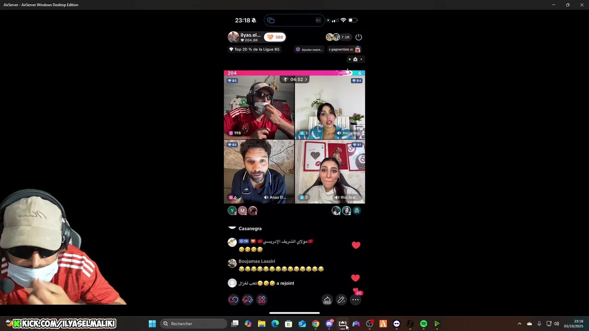
Task: Open Boujamaa Laaziri commenter profile
Action: pyautogui.click(x=257, y=261)
